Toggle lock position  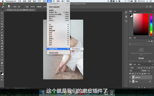point(138,73)
